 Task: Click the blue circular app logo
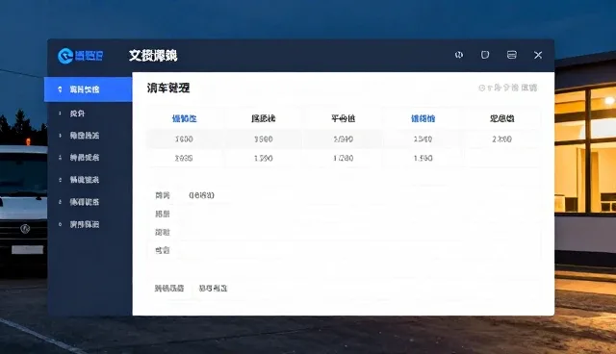coord(65,56)
